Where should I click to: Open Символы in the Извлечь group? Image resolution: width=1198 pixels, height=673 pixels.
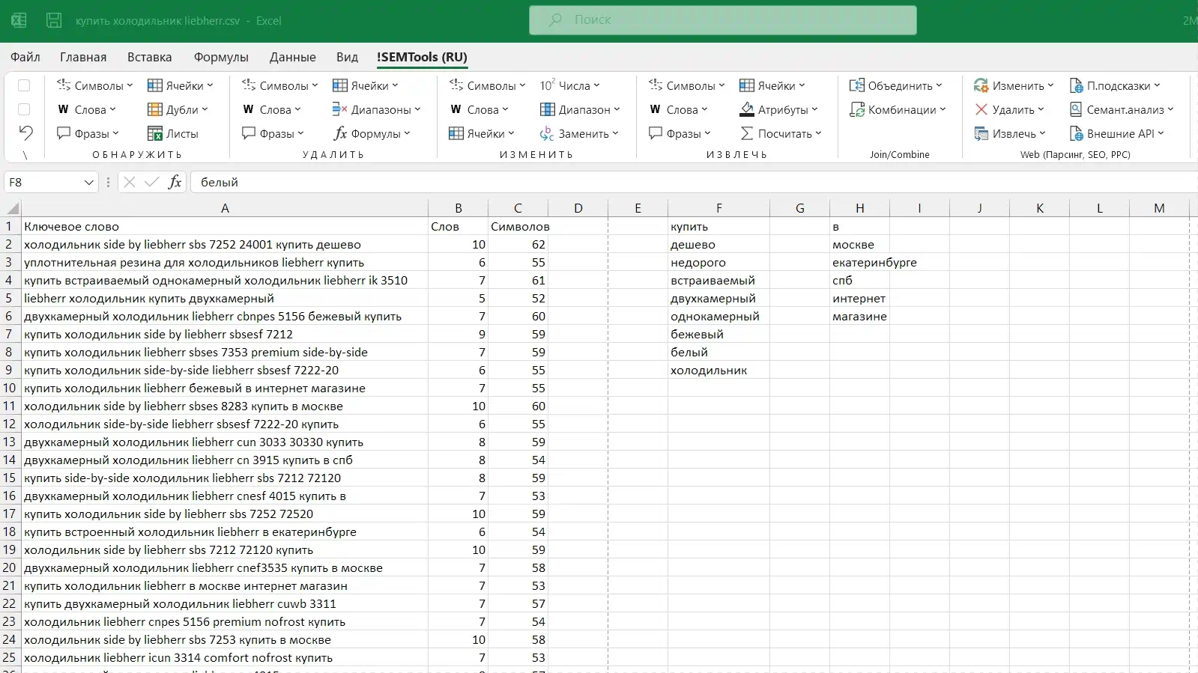pyautogui.click(x=687, y=85)
